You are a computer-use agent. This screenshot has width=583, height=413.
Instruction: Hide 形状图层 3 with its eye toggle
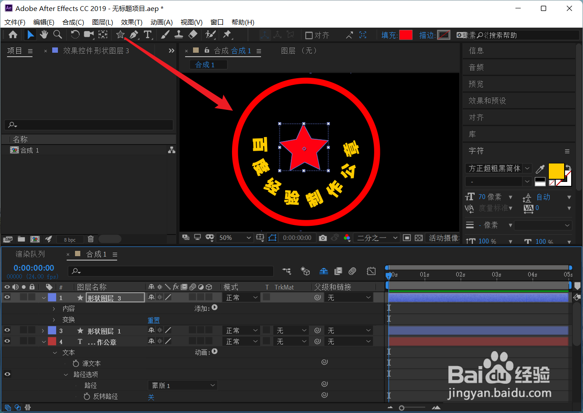tap(7, 297)
